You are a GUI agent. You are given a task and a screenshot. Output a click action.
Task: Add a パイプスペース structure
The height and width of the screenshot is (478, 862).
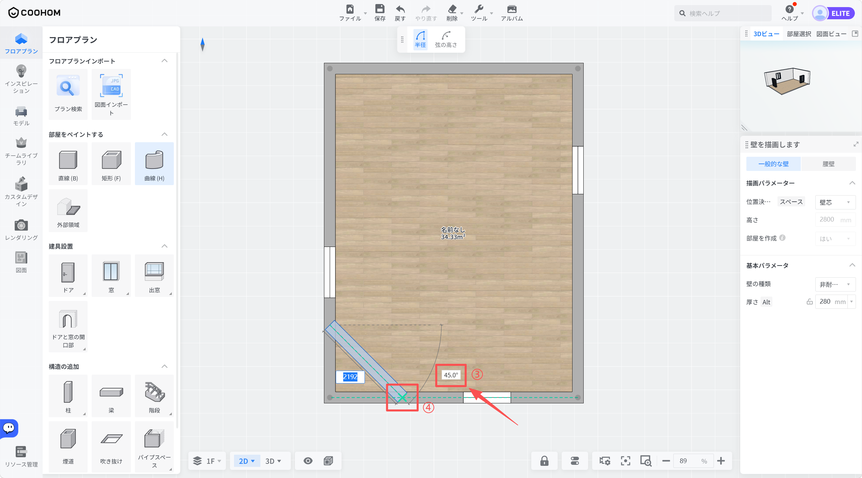(154, 447)
